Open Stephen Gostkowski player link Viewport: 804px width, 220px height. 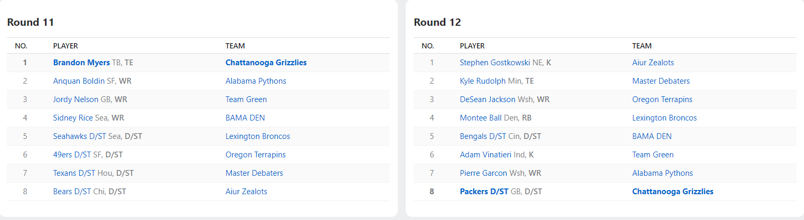point(494,63)
